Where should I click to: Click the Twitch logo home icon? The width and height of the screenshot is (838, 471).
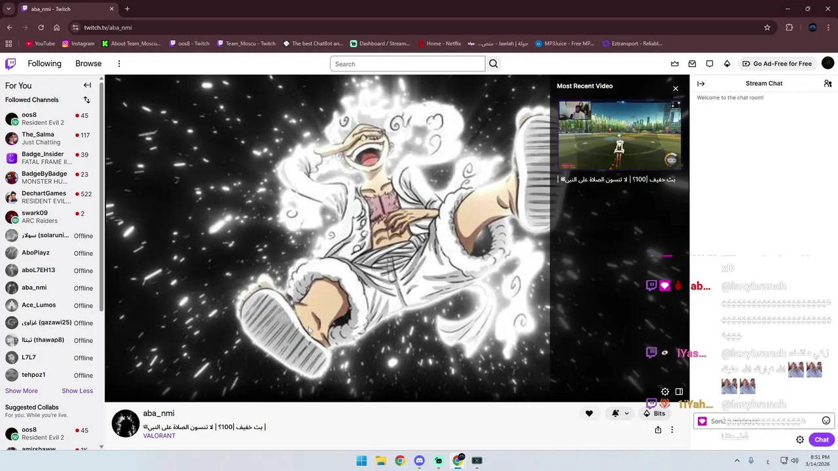click(x=10, y=63)
